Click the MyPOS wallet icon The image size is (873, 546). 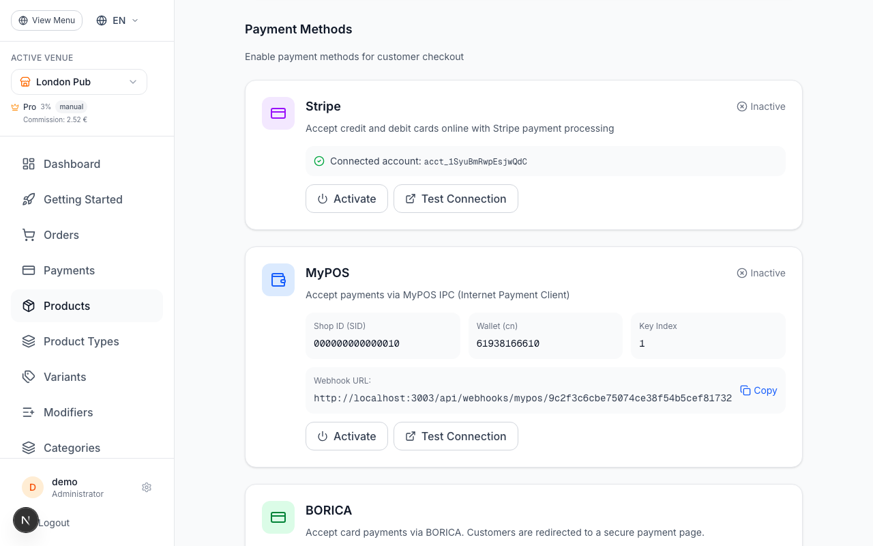point(278,280)
